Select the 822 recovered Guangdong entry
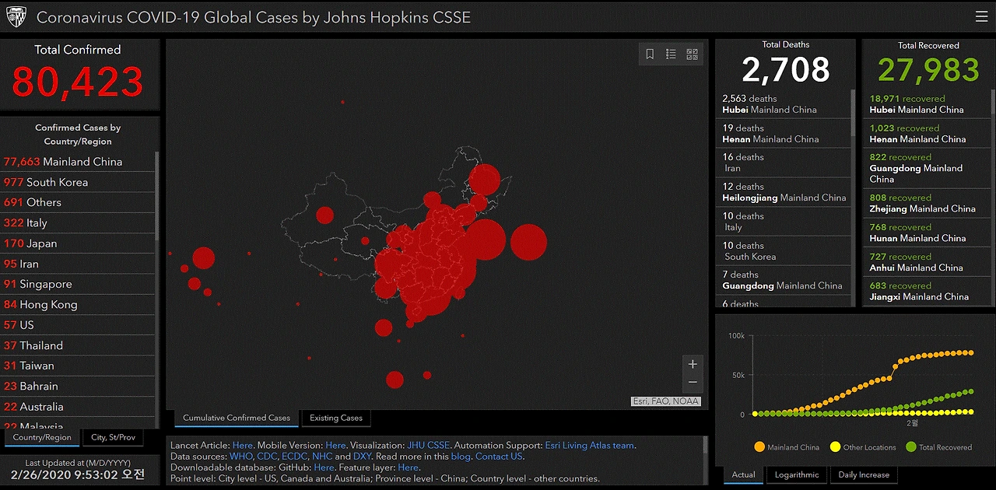 tap(926, 168)
